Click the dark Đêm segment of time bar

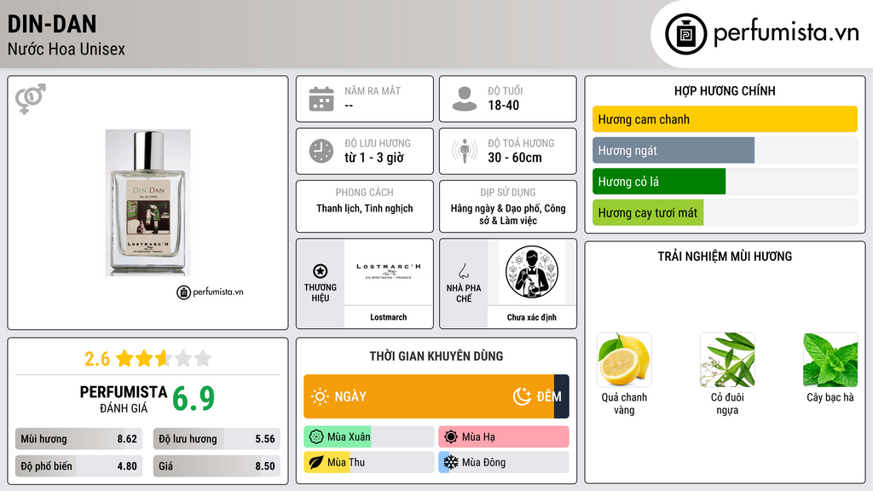pyautogui.click(x=562, y=396)
